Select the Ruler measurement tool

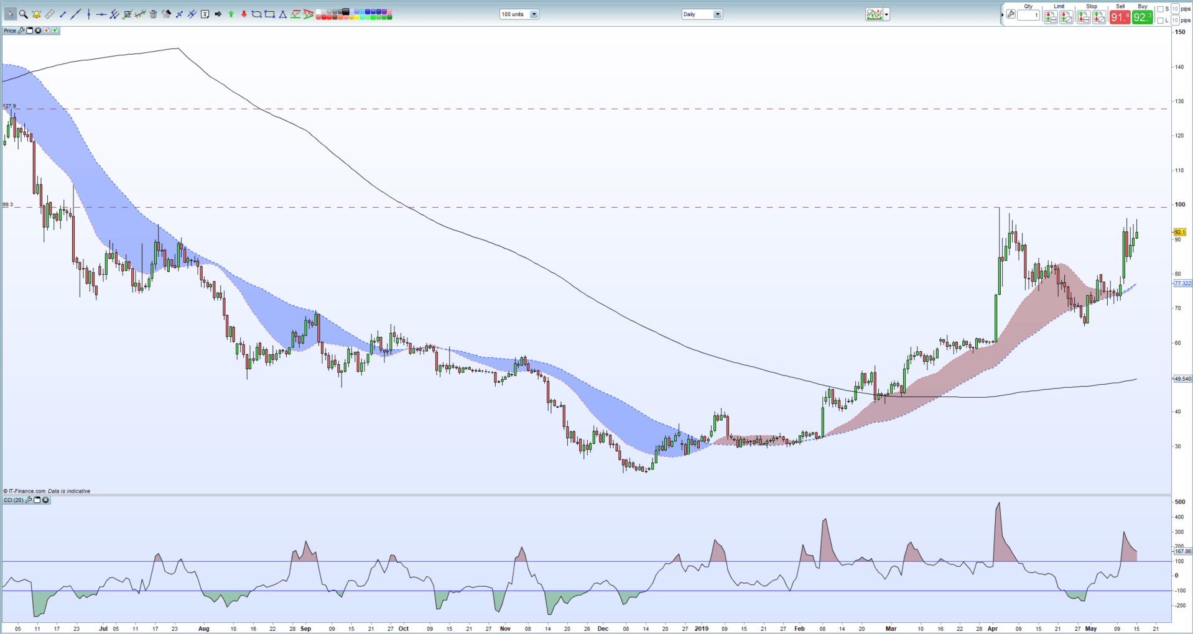pos(49,14)
